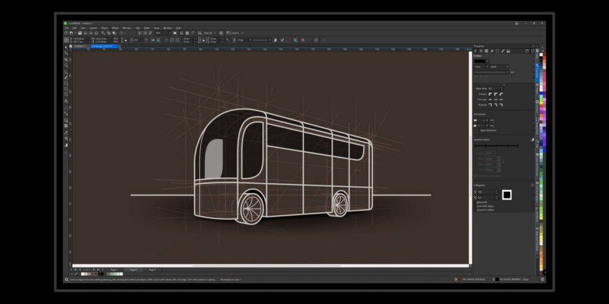Image resolution: width=609 pixels, height=304 pixels.
Task: Select the Connector tool
Action: click(66, 113)
